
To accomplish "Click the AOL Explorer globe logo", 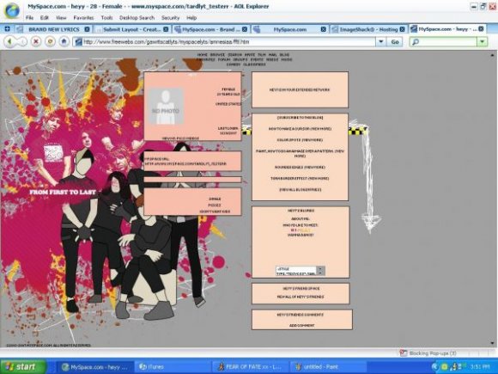I will point(12,10).
